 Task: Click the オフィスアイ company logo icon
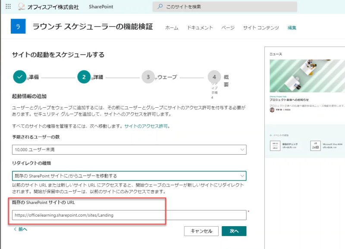[x=21, y=6]
